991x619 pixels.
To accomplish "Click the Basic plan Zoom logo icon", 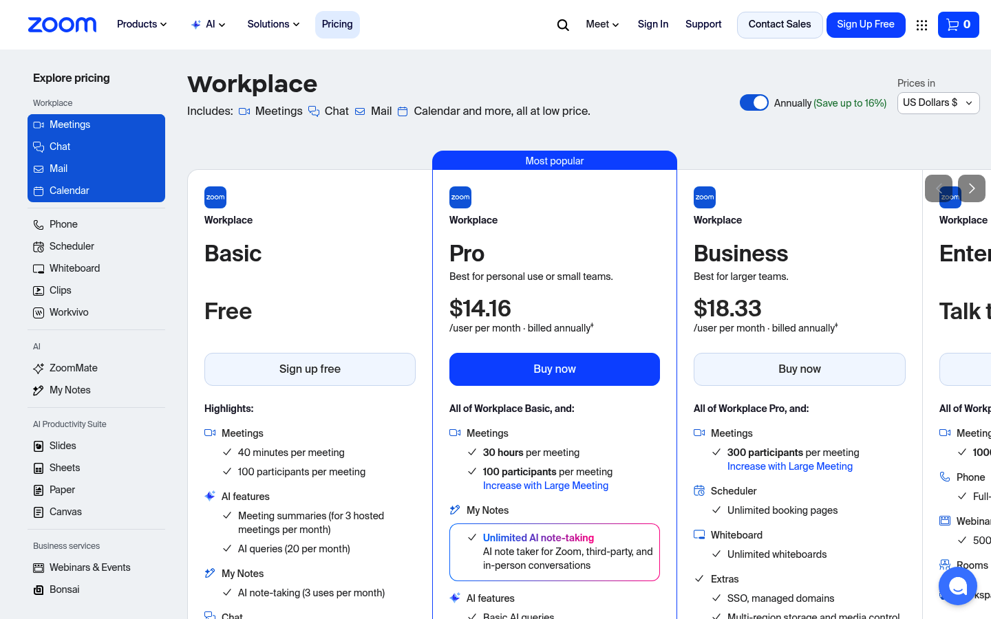I will point(215,197).
